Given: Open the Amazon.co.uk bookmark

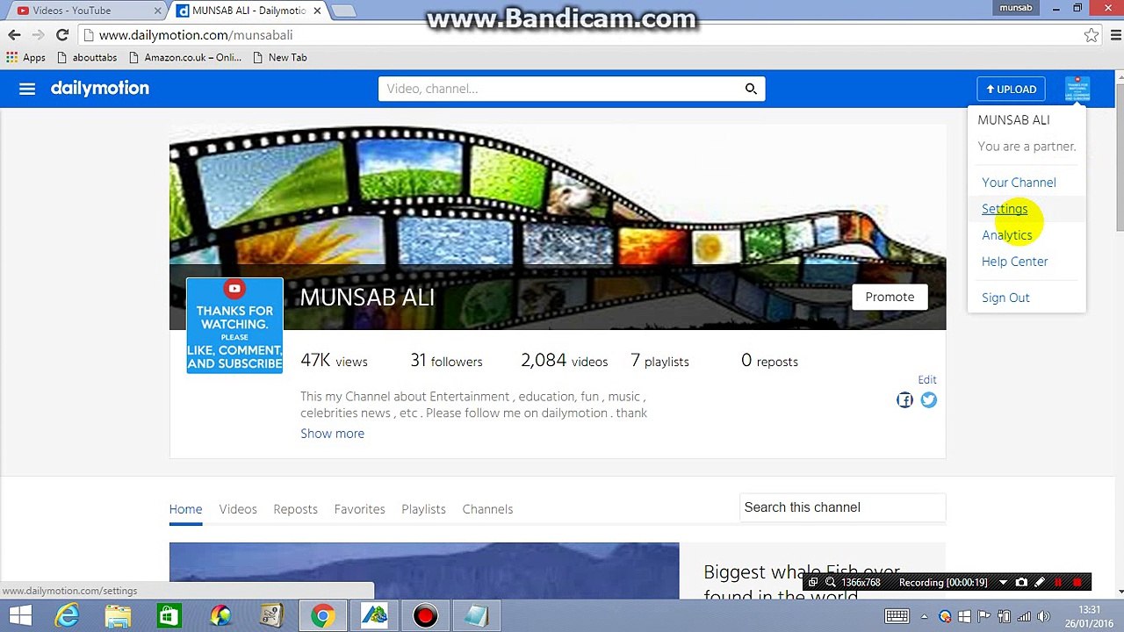Looking at the screenshot, I should pyautogui.click(x=184, y=57).
